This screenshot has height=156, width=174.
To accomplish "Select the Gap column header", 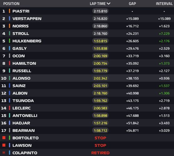I will click(x=132, y=4).
